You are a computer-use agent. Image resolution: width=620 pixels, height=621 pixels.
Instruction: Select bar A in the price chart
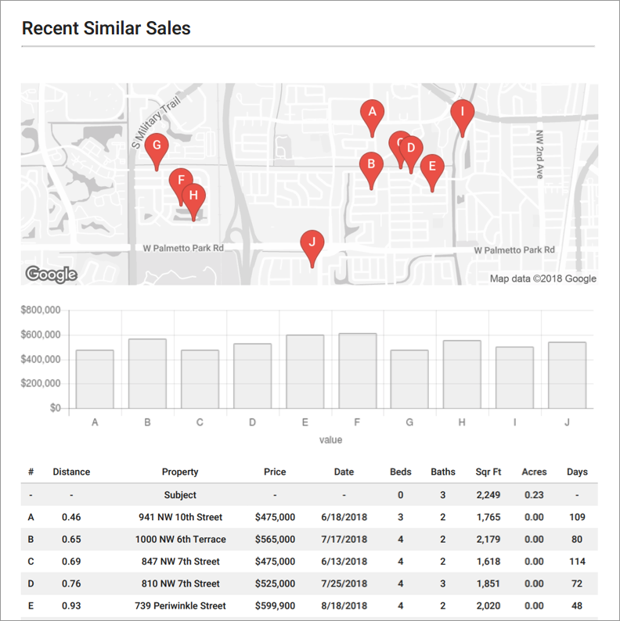[95, 379]
